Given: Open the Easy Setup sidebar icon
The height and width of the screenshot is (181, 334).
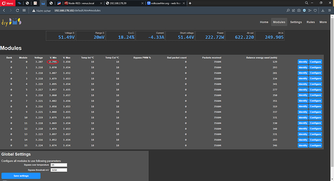Looking at the screenshot, I should (329, 11).
